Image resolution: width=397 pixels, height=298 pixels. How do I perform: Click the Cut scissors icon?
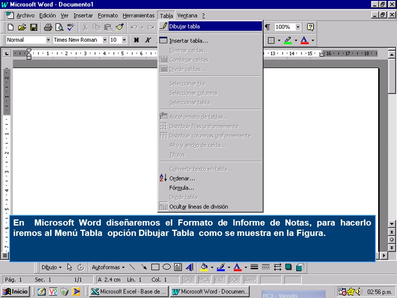pos(85,27)
